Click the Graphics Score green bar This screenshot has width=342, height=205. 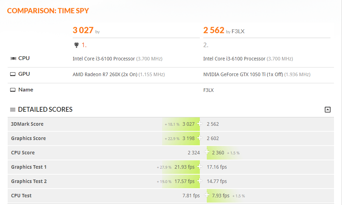181,138
